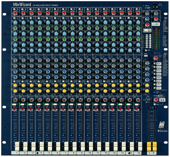Click the red knob beside the A-B label

click(156, 100)
